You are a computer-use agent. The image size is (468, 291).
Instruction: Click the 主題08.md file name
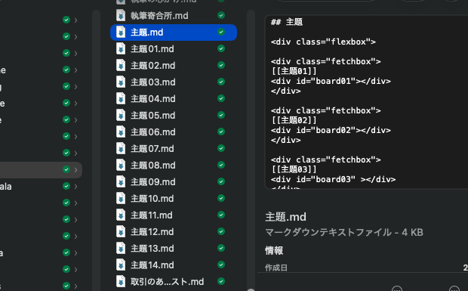point(152,166)
